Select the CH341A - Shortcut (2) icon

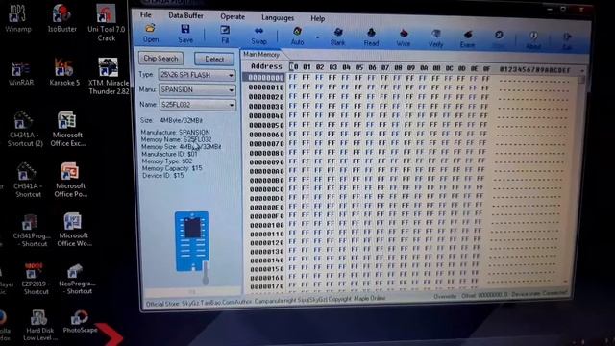25,129
